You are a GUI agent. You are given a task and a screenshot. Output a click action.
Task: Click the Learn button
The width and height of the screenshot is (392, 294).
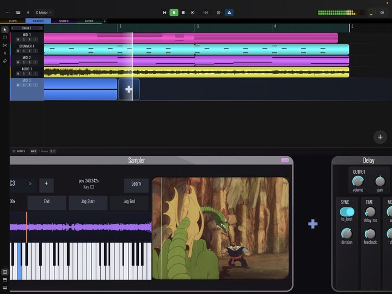click(136, 185)
